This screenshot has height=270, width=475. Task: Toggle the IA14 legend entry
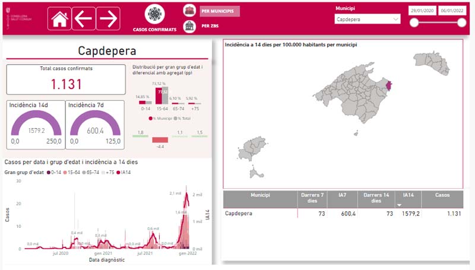pyautogui.click(x=123, y=172)
